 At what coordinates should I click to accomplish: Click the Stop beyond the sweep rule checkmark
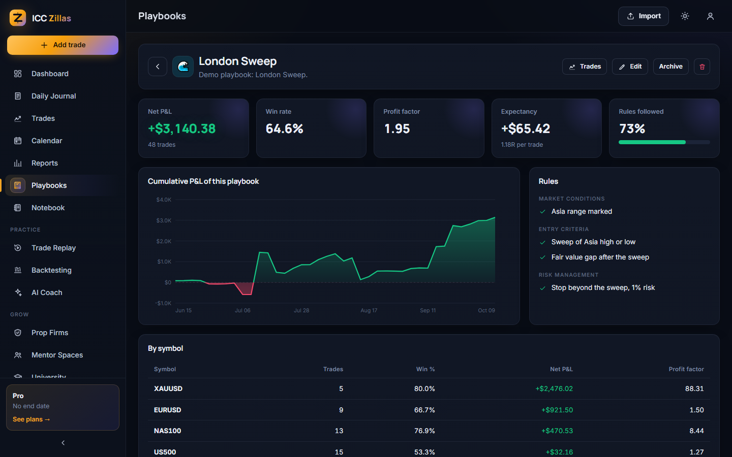(x=542, y=288)
